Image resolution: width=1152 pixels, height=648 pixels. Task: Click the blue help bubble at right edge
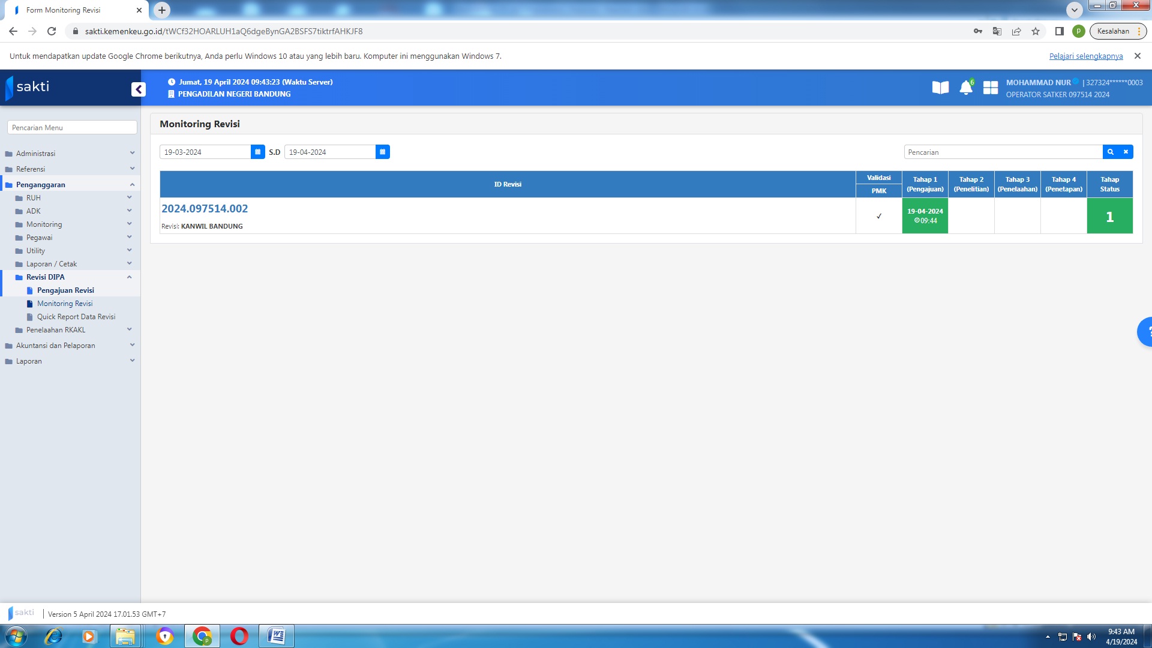coord(1145,331)
